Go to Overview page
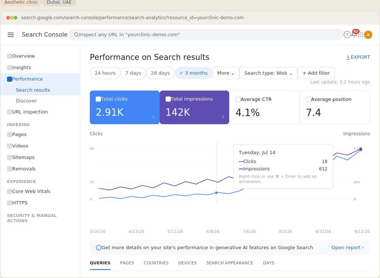The width and height of the screenshot is (380, 278). tap(40, 56)
